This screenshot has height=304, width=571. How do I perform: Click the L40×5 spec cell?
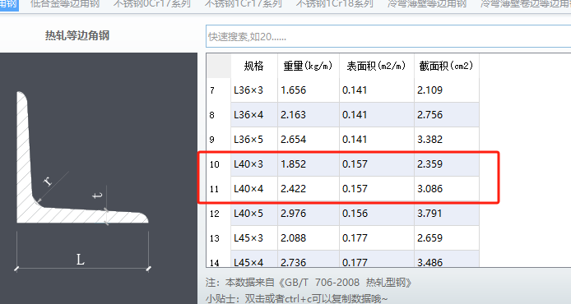pos(254,214)
